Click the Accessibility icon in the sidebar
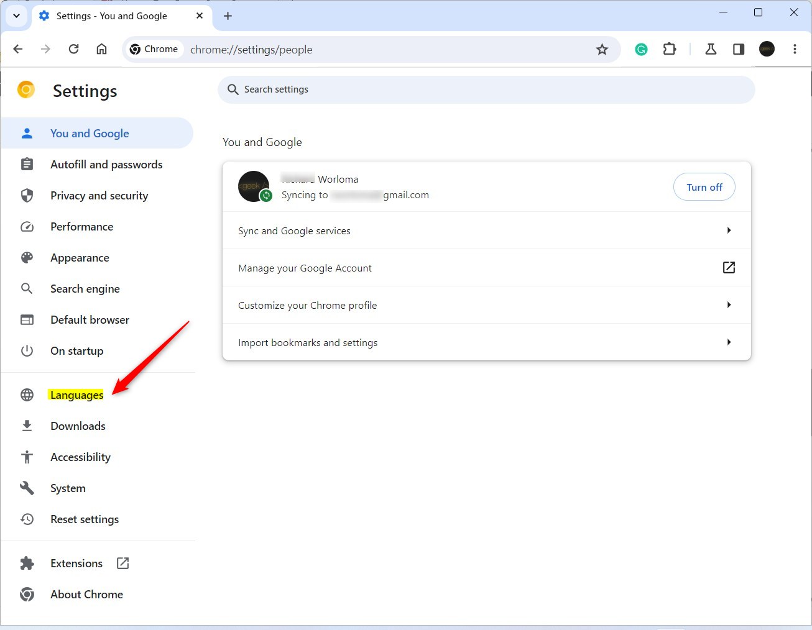Viewport: 812px width, 630px height. coord(27,457)
